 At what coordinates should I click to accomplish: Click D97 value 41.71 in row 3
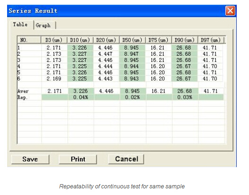tap(210, 60)
